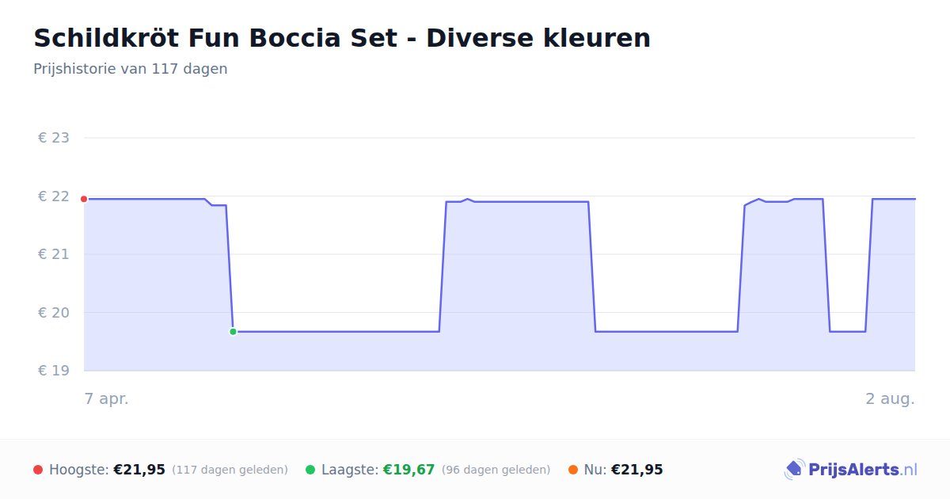Click the € 22 axis label
The width and height of the screenshot is (950, 499).
tap(54, 196)
